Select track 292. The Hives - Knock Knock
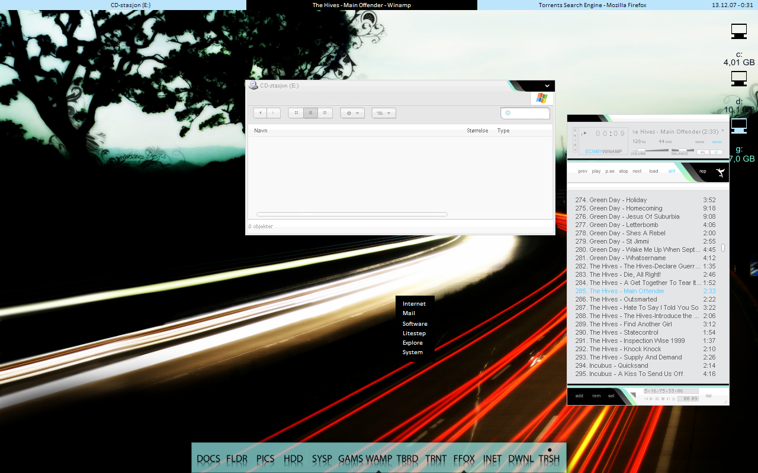 coord(645,349)
